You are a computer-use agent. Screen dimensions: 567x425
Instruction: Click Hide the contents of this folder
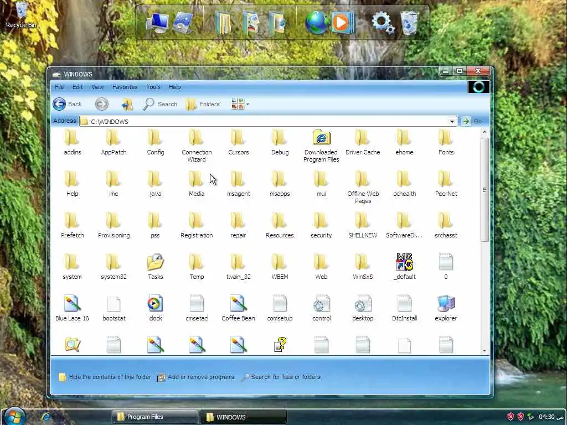coord(105,377)
